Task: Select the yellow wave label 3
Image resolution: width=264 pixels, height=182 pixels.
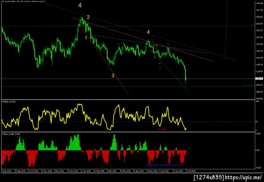Action: coord(113,75)
